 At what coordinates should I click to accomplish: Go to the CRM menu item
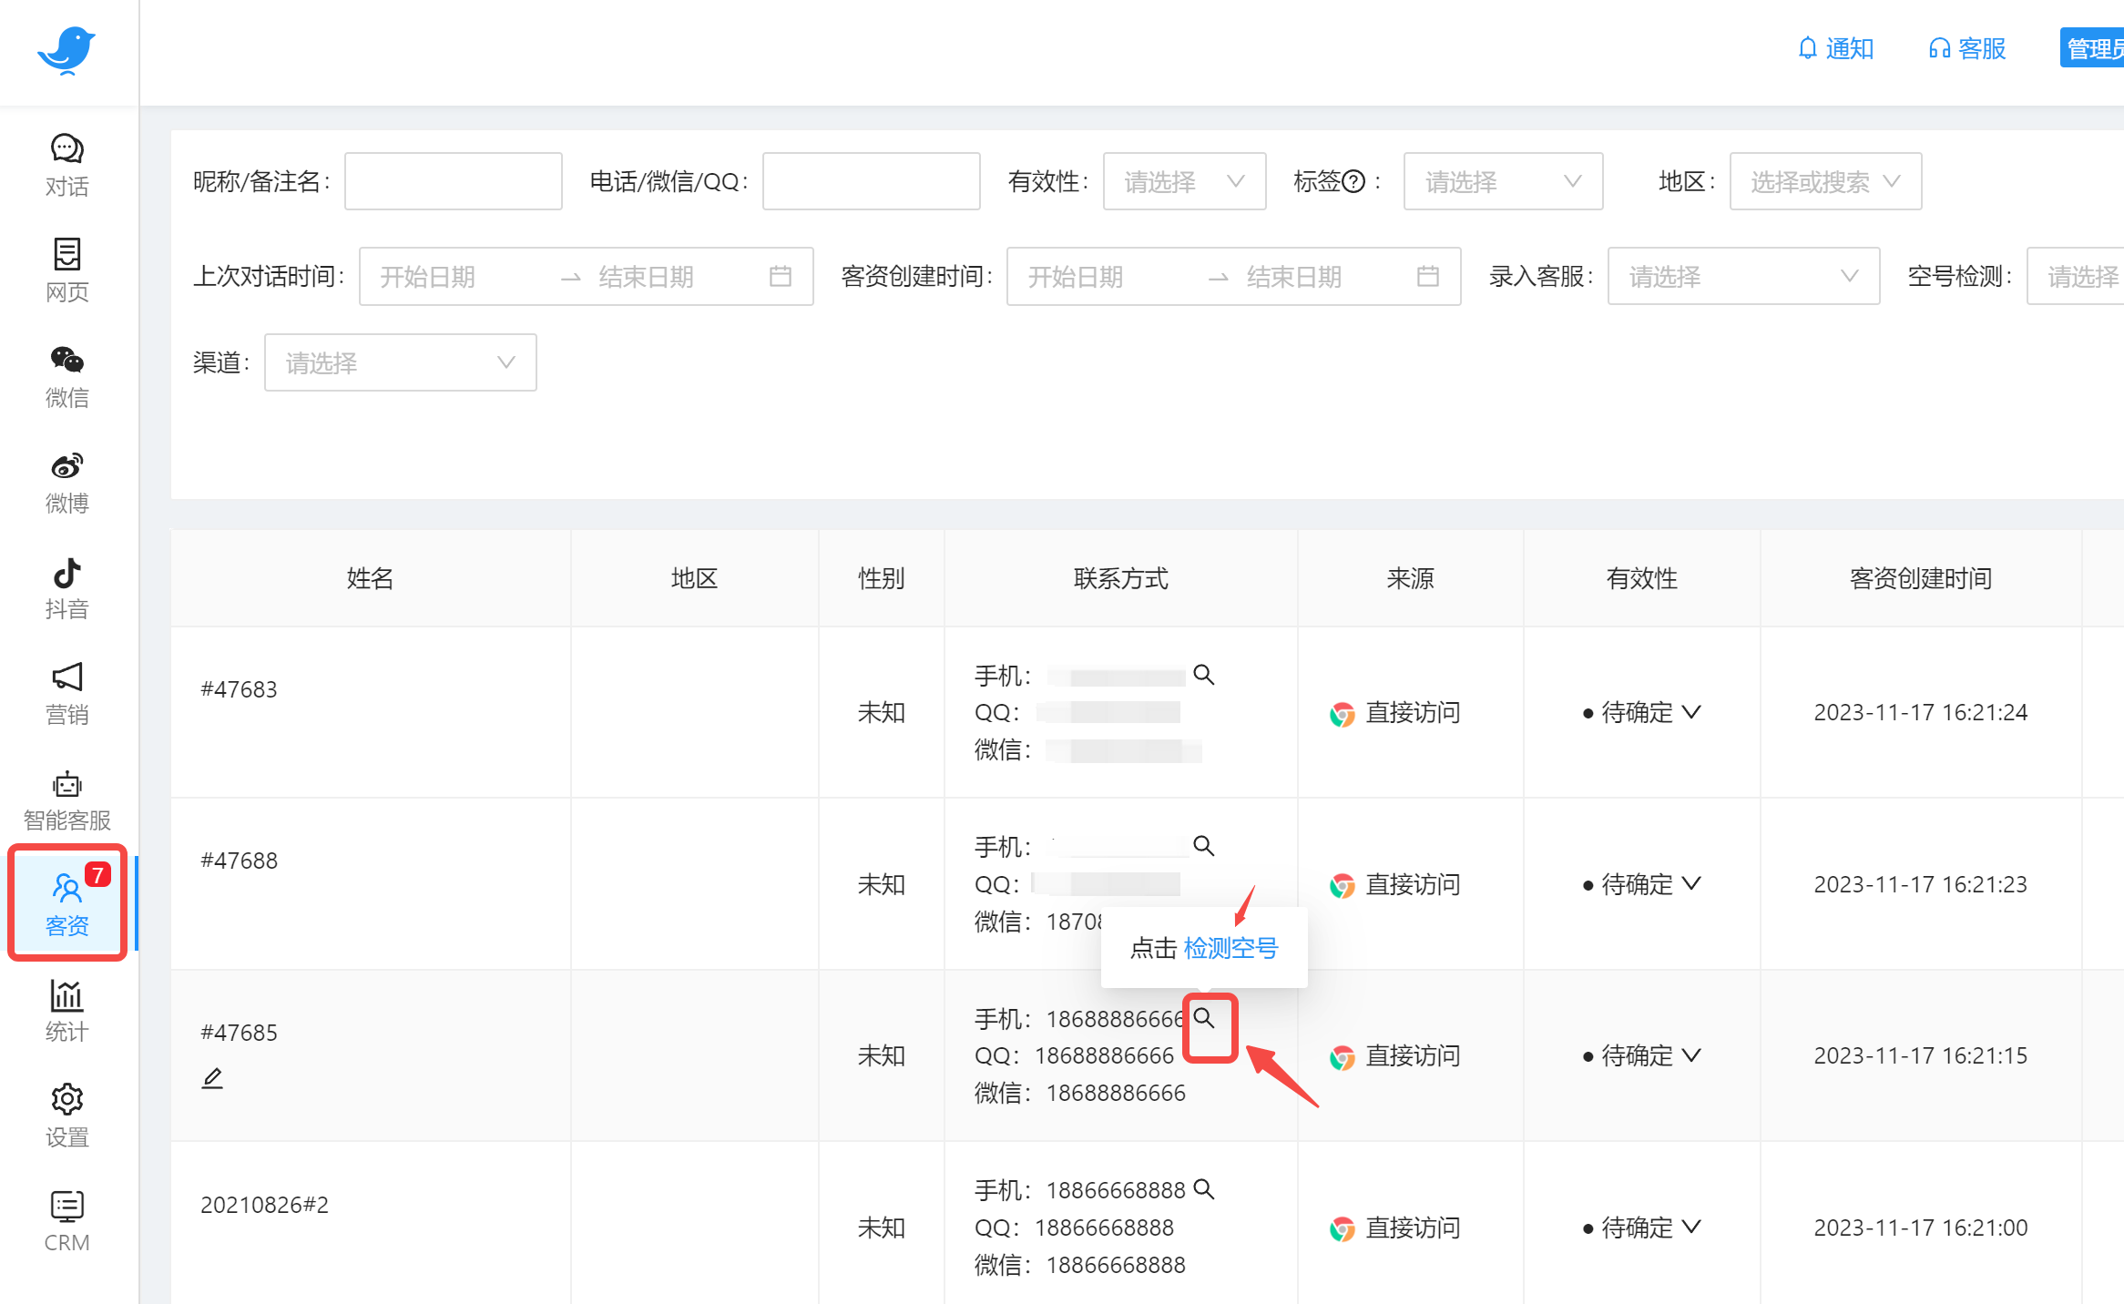tap(66, 1222)
